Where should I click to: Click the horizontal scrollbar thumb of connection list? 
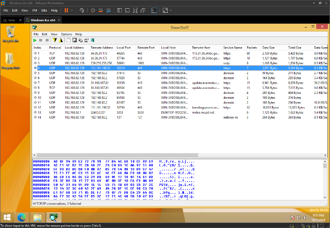pos(117,155)
